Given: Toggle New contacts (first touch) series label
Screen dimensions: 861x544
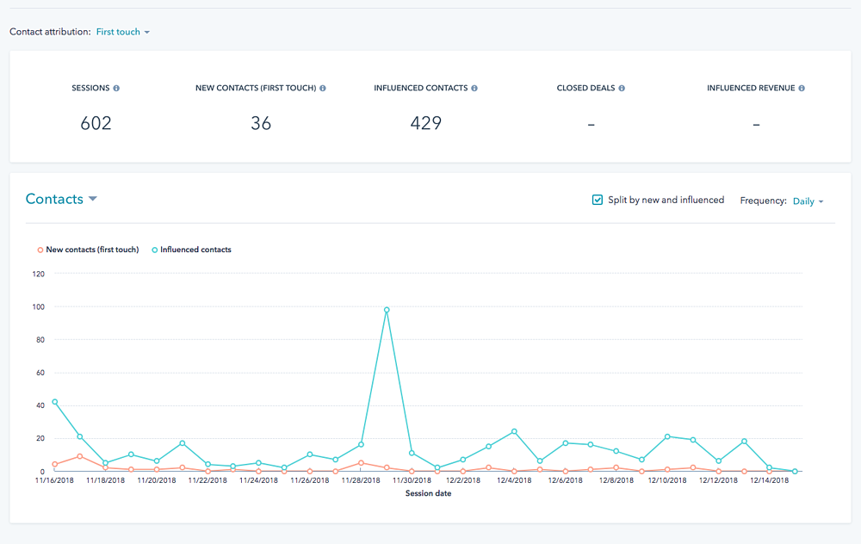Looking at the screenshot, I should click(x=92, y=250).
